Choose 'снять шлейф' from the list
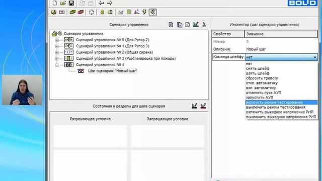 pyautogui.click(x=258, y=68)
